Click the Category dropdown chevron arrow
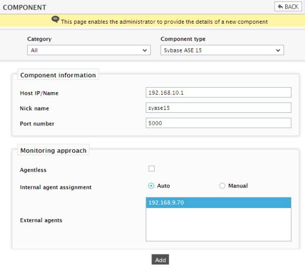305x268 pixels. (x=144, y=50)
